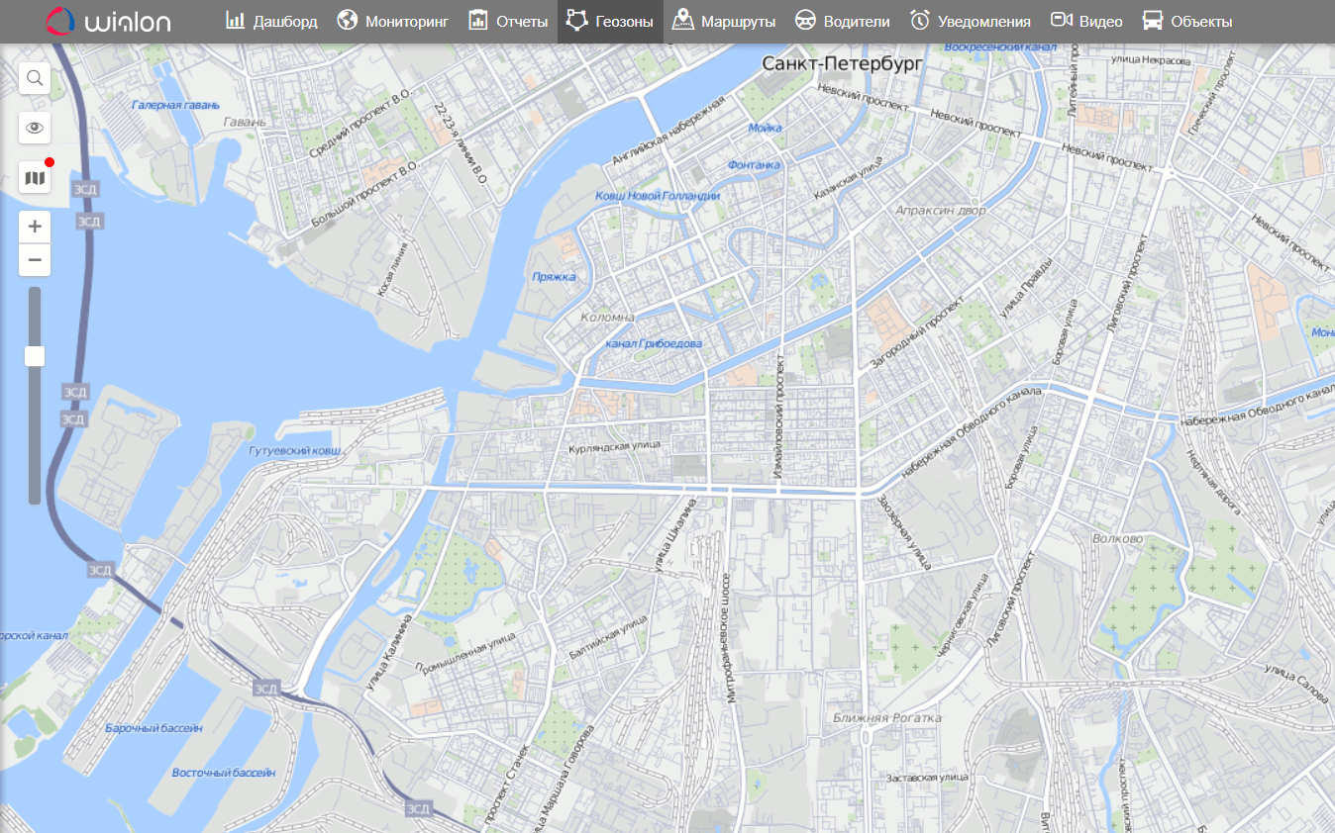Select the Геозоны tab
1335x833 pixels.
610,21
